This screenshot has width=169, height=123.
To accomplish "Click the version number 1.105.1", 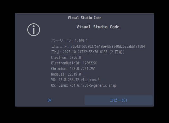I will pos(81,41).
